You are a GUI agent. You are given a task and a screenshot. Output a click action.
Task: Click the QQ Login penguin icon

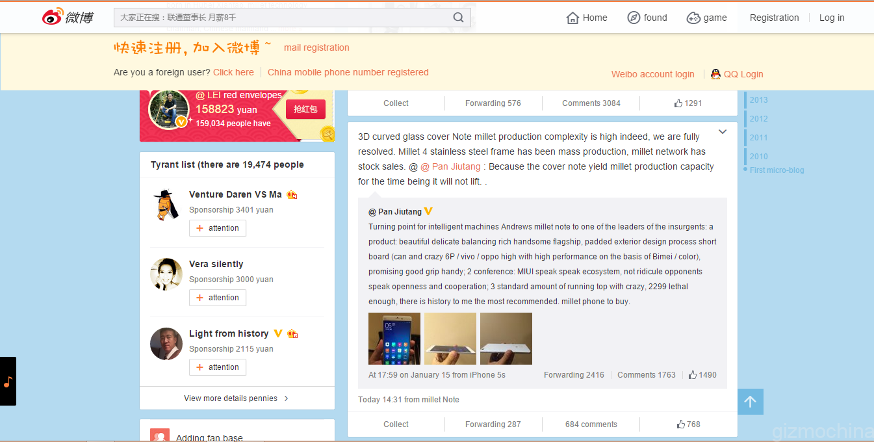715,74
